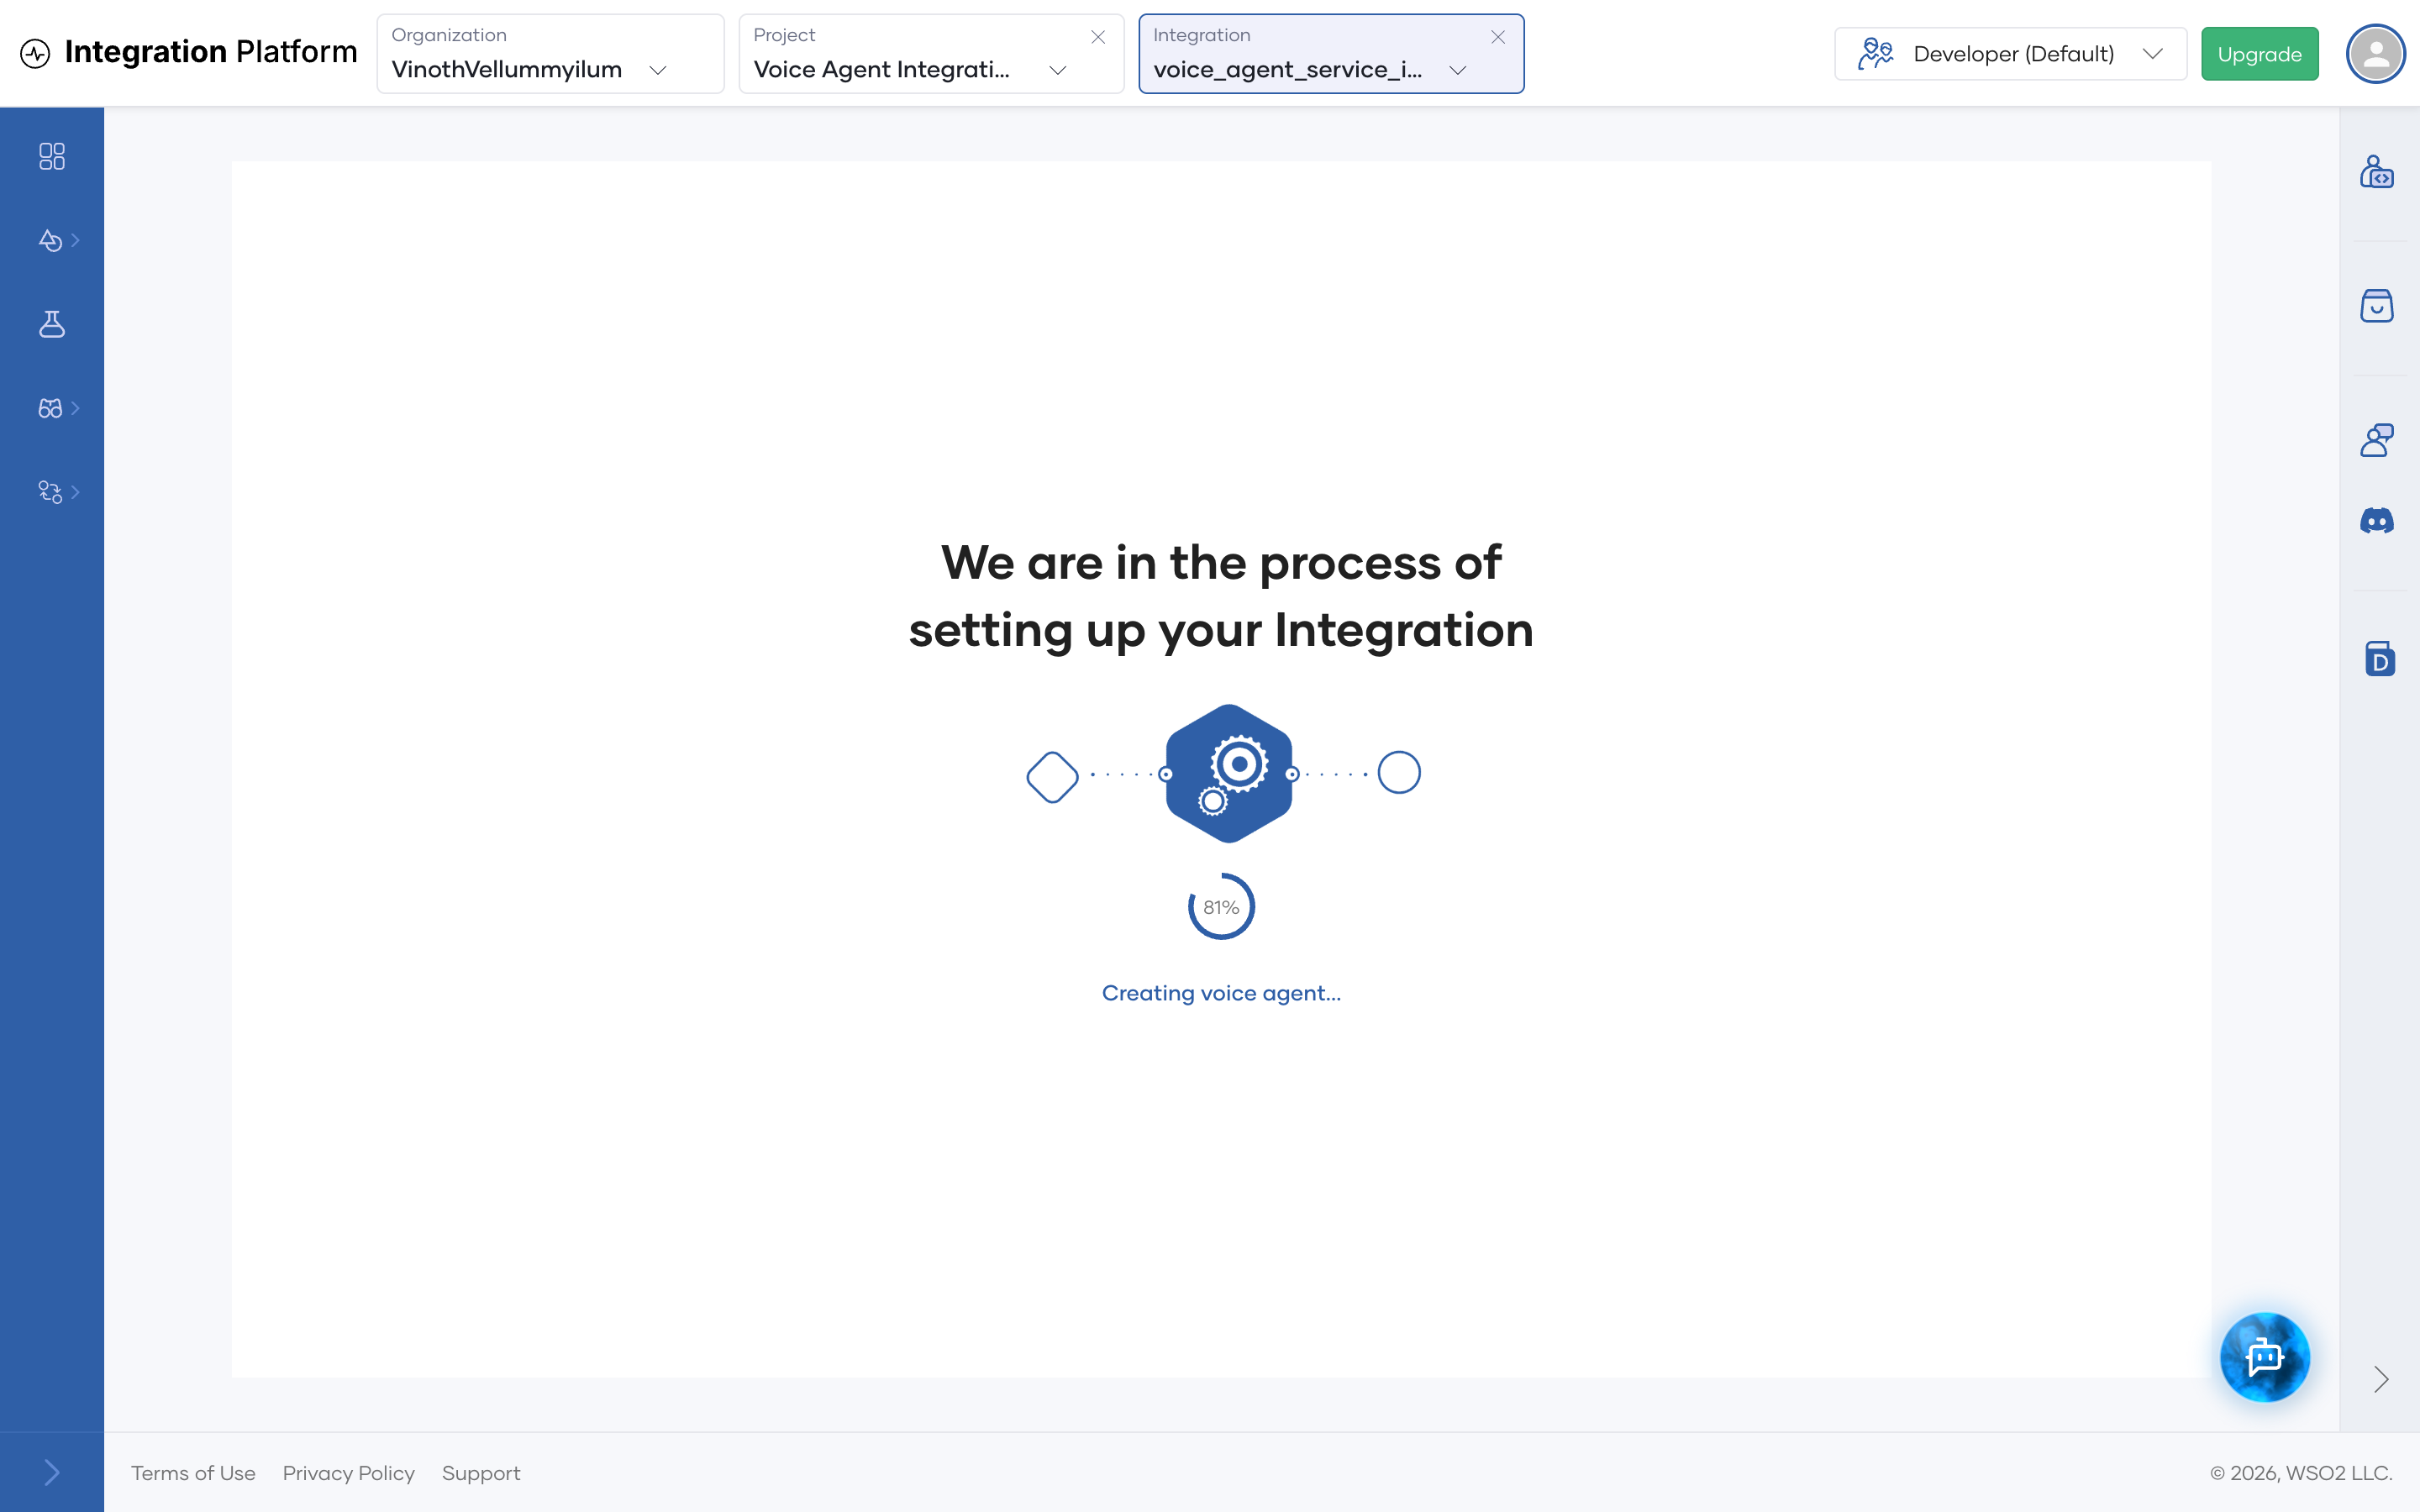
Task: Click the setup heading text
Action: [1221, 596]
